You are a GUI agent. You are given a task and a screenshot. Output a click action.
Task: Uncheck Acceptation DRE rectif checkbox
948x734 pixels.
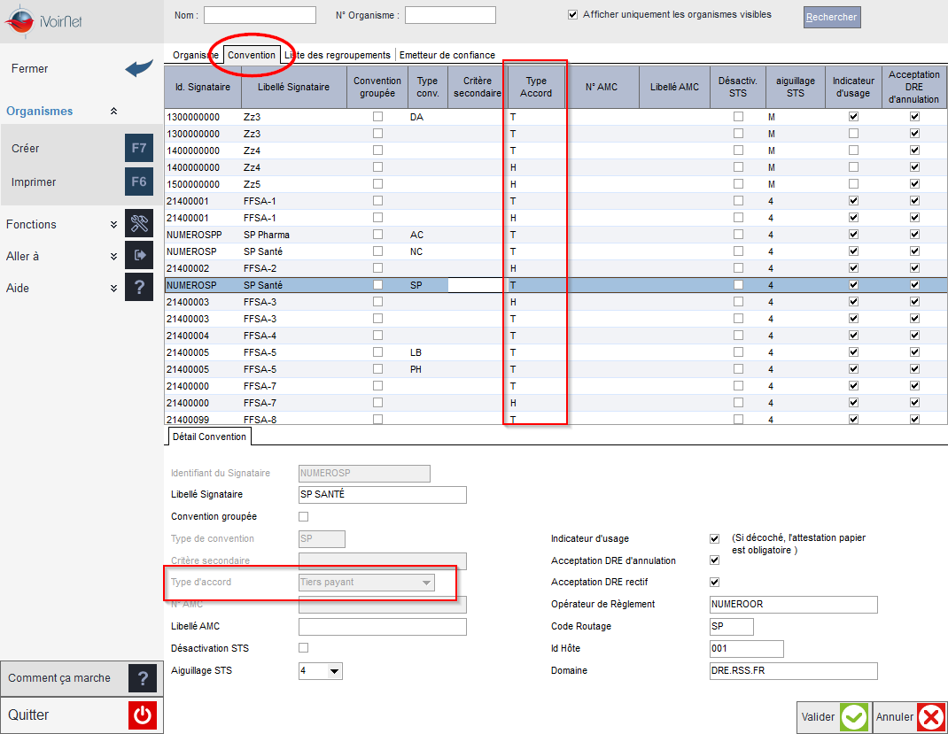(715, 582)
